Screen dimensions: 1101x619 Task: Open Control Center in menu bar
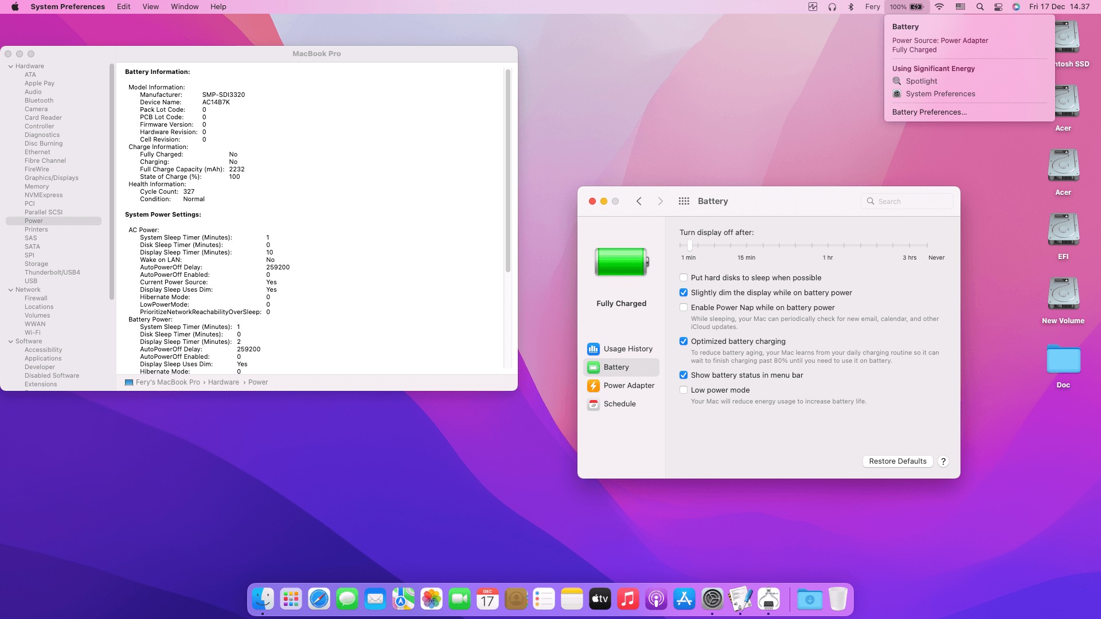(x=998, y=7)
